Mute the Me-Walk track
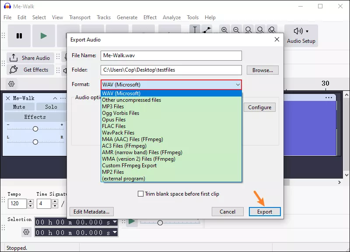This screenshot has height=252, width=350. point(19,107)
